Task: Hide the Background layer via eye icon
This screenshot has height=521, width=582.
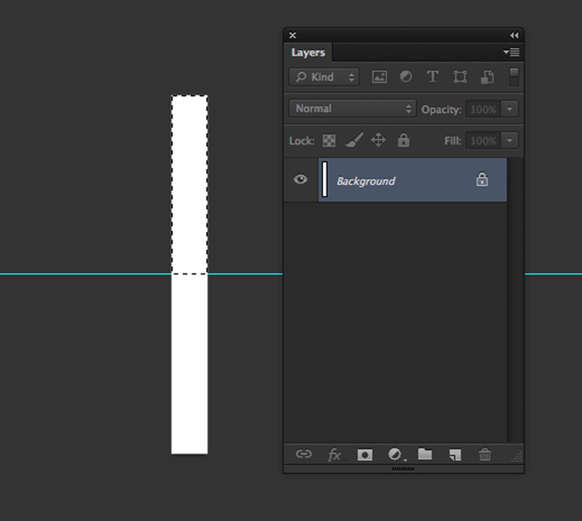Action: [x=300, y=180]
